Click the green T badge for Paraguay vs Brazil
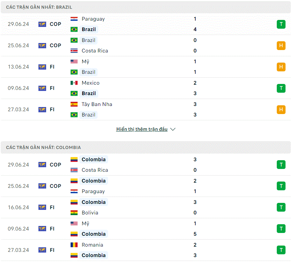296x262 pixels. click(x=281, y=24)
